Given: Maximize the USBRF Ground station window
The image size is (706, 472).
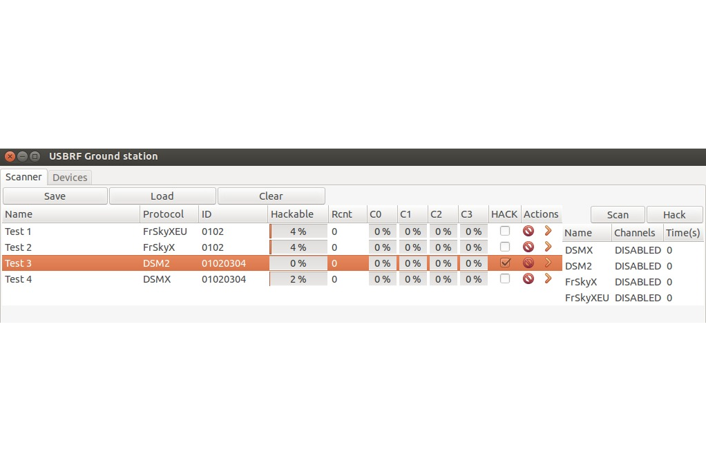Looking at the screenshot, I should [35, 156].
